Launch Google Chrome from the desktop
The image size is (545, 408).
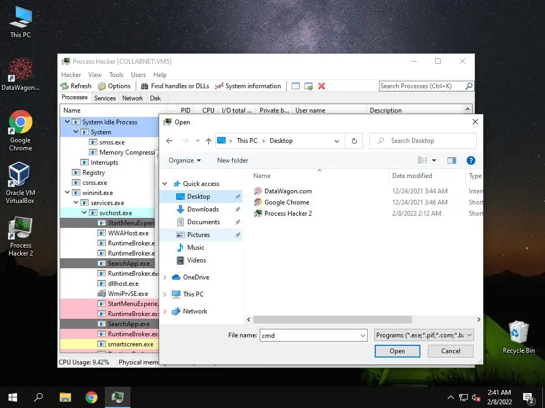pyautogui.click(x=20, y=131)
